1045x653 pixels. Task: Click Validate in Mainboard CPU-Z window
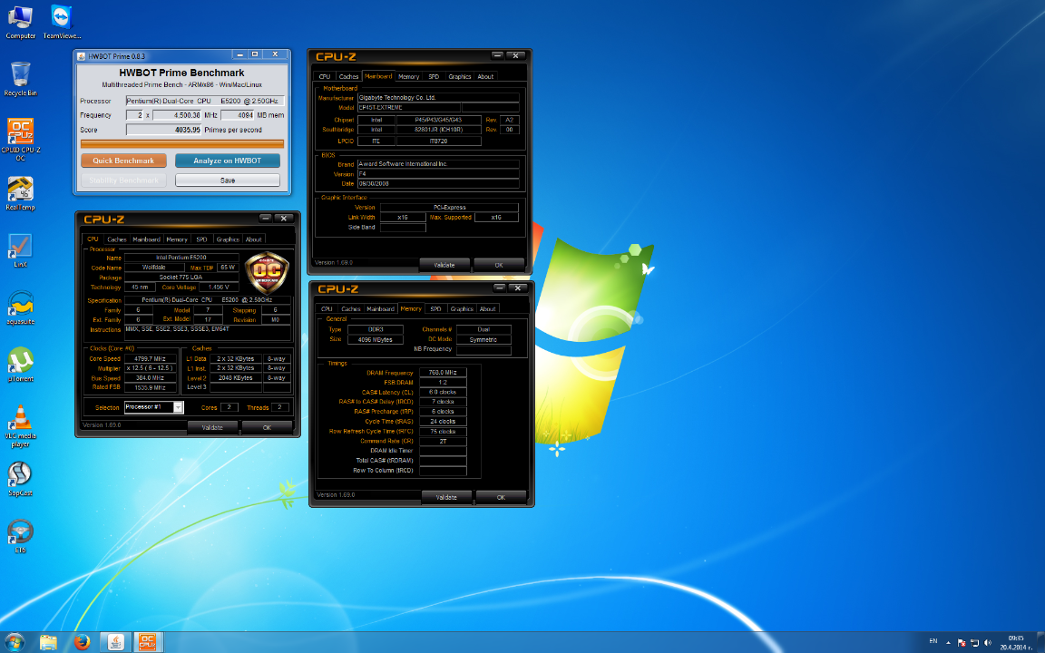(444, 265)
